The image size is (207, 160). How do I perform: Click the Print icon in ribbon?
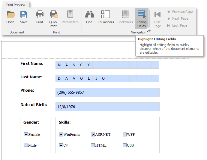tap(40, 14)
